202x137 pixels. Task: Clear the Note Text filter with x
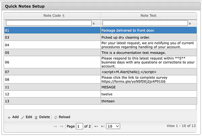pyautogui.click(x=190, y=23)
